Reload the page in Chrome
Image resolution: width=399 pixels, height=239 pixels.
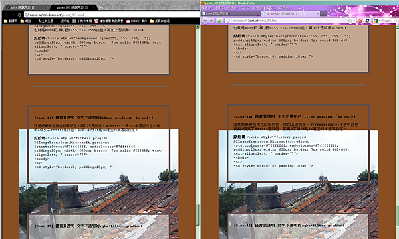click(19, 15)
